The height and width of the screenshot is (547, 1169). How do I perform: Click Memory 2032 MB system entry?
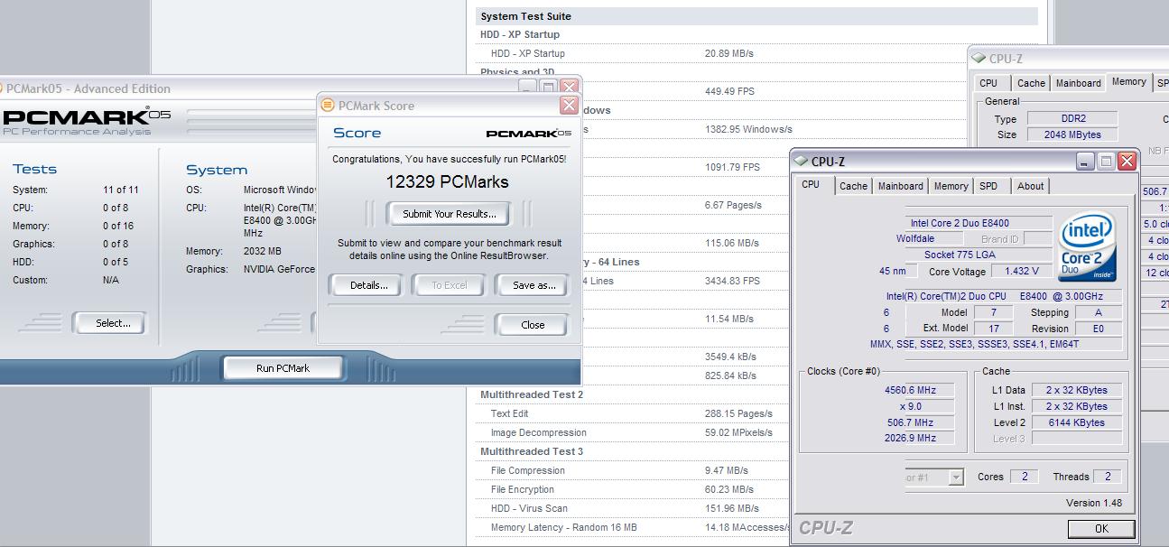234,251
